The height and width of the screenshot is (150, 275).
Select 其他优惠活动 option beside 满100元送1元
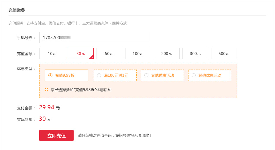click(146, 75)
